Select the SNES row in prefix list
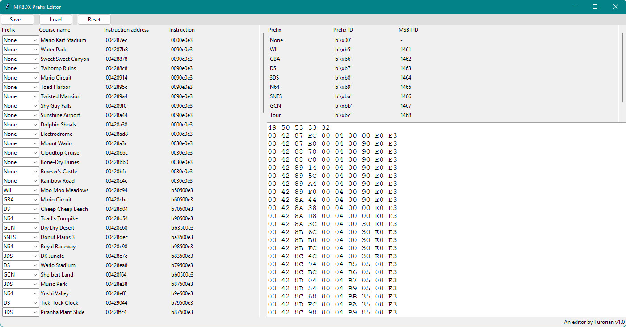This screenshot has height=327, width=626. (x=276, y=96)
